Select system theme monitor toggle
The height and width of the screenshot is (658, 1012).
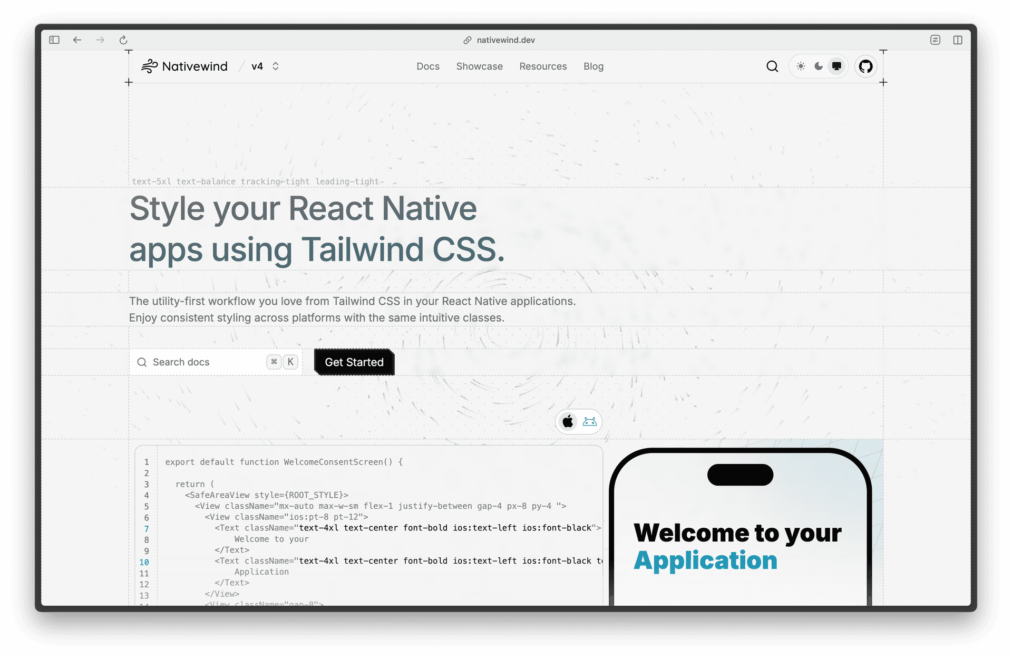[836, 66]
